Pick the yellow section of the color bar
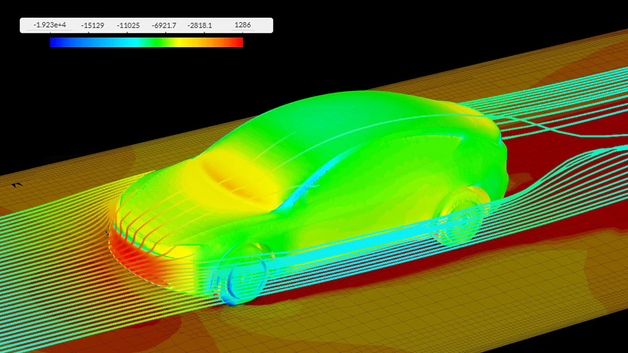This screenshot has height=353, width=628. (179, 42)
